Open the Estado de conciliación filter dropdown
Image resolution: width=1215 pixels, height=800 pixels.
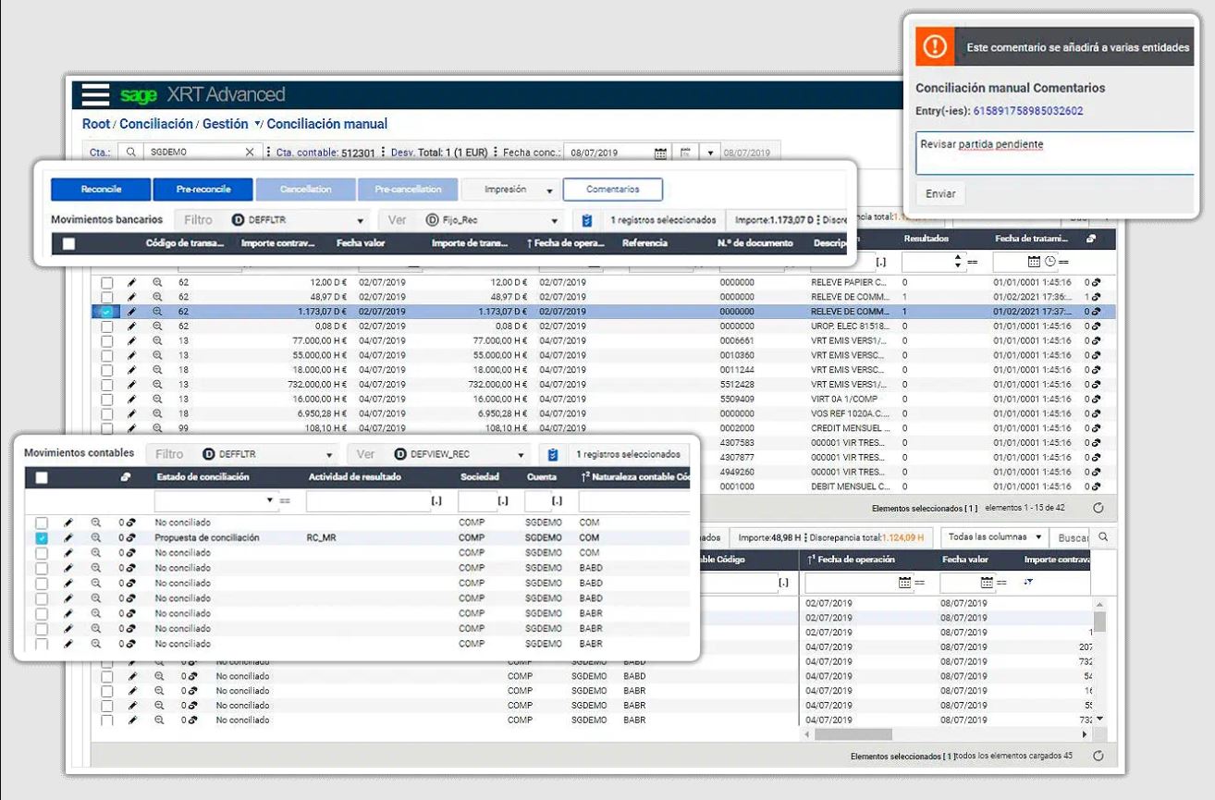(x=270, y=500)
